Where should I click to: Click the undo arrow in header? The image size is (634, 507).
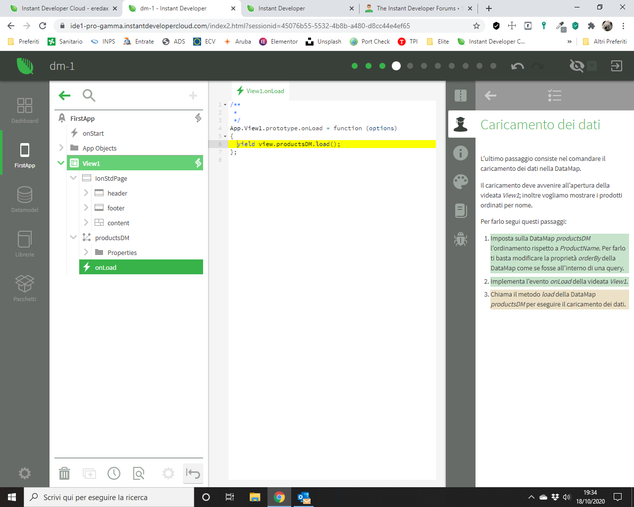point(518,66)
